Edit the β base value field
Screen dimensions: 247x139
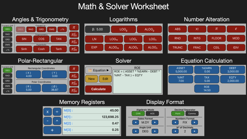[97, 29]
